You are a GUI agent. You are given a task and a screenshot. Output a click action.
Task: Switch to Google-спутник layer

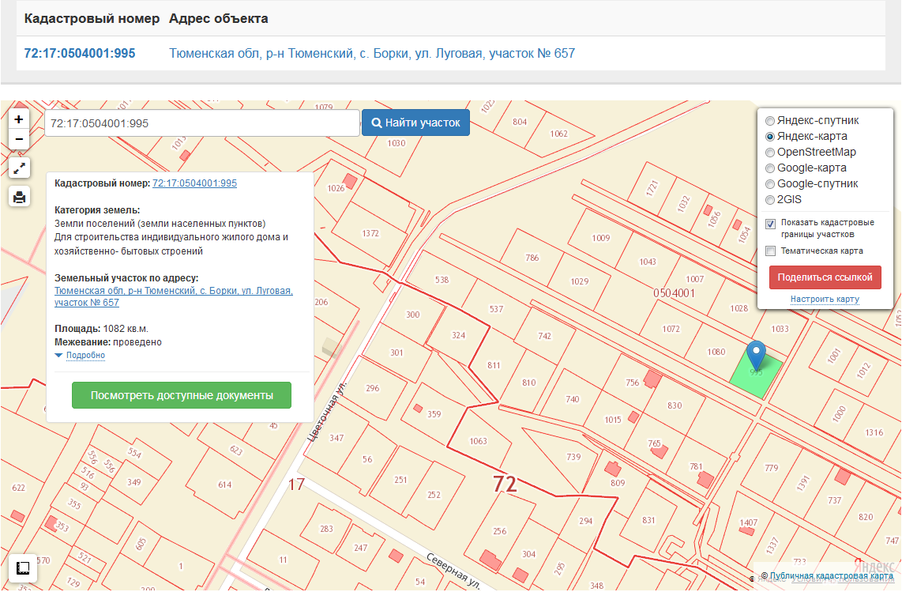(769, 184)
